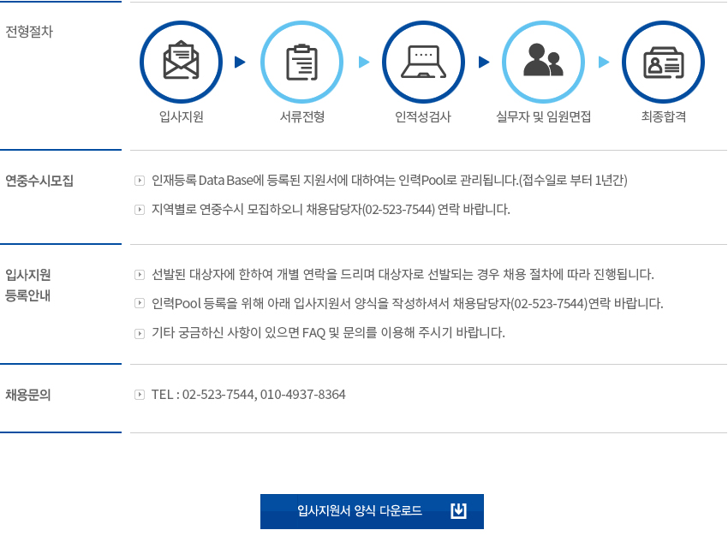Screen dimensions: 728x542
Task: Click the 입사지원 등록안내 section heading
Action: click(28, 285)
